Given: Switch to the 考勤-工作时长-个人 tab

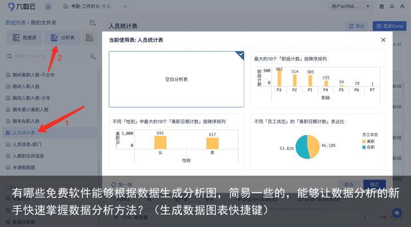Looking at the screenshot, I should (87, 6).
